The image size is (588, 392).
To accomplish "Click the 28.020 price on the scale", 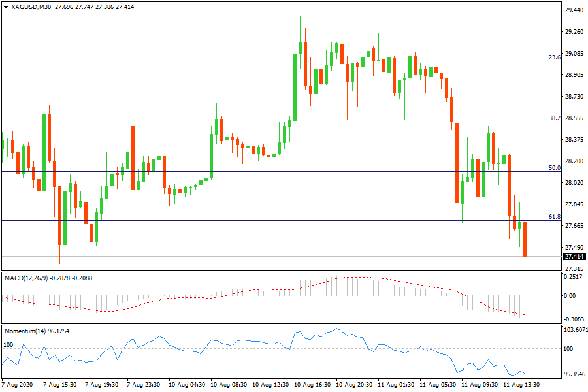I will (x=574, y=183).
